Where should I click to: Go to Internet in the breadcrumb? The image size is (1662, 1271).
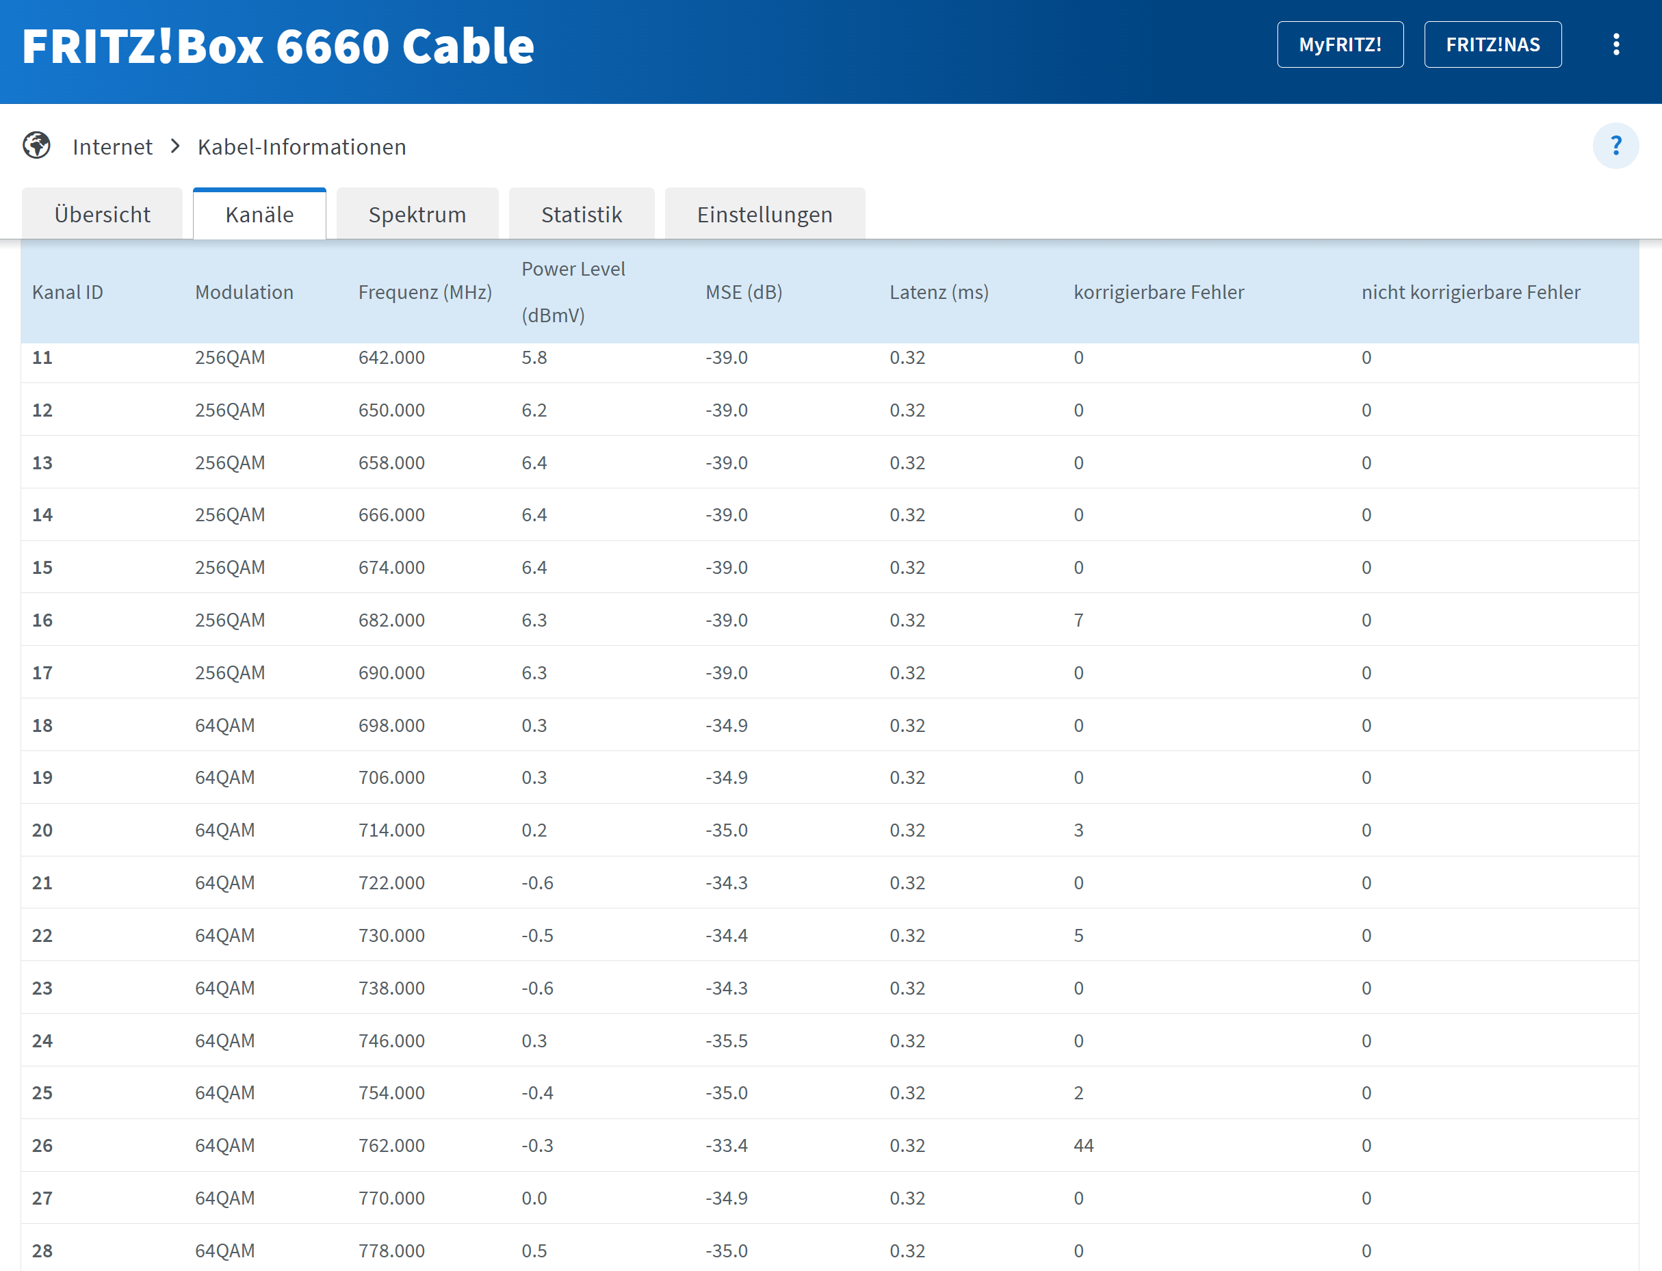tap(112, 147)
